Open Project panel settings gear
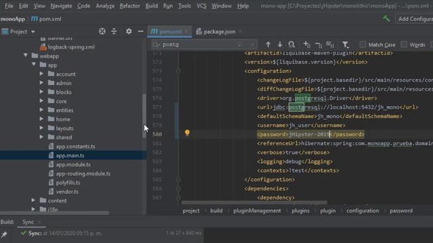This screenshot has height=243, width=433. tap(129, 32)
